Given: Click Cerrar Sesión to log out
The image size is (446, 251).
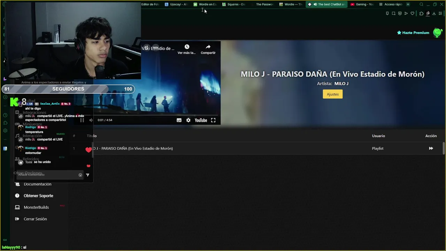Looking at the screenshot, I should [35, 219].
